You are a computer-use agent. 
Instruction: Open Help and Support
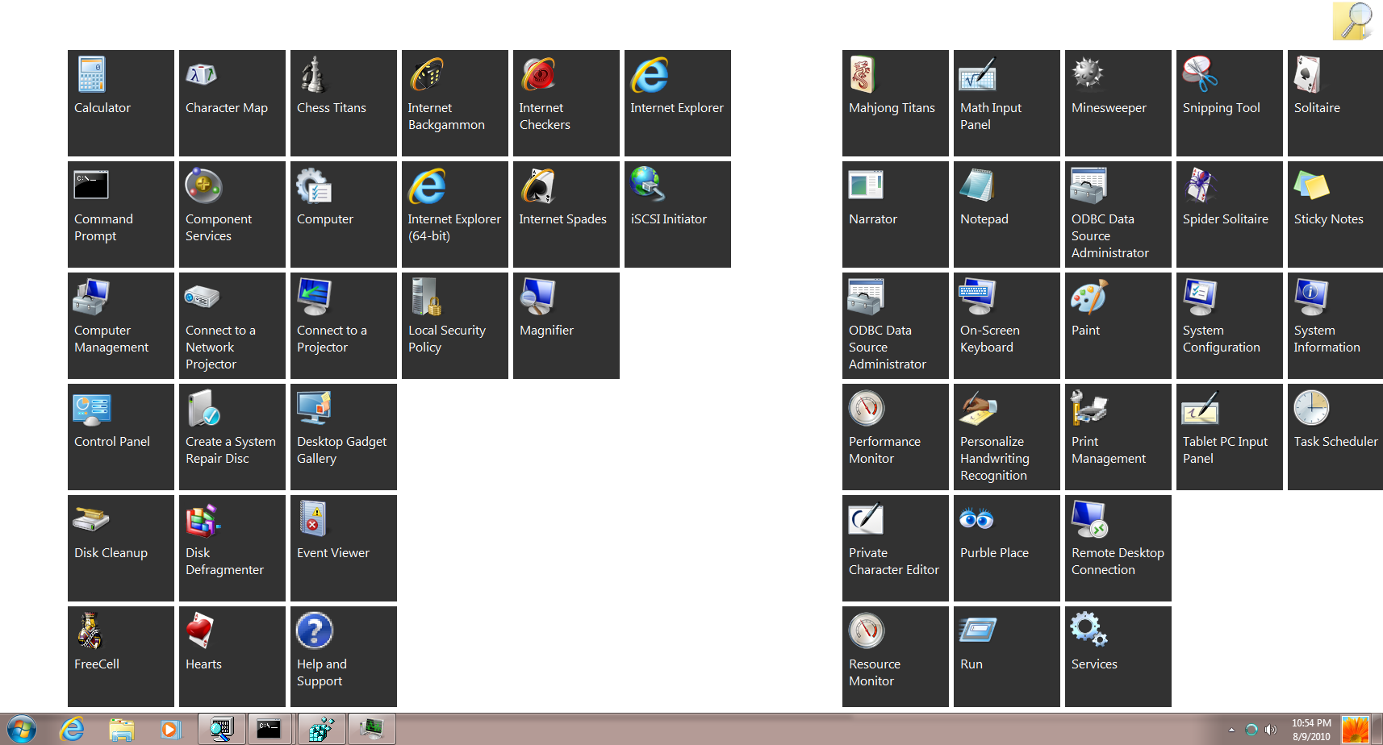pyautogui.click(x=343, y=656)
